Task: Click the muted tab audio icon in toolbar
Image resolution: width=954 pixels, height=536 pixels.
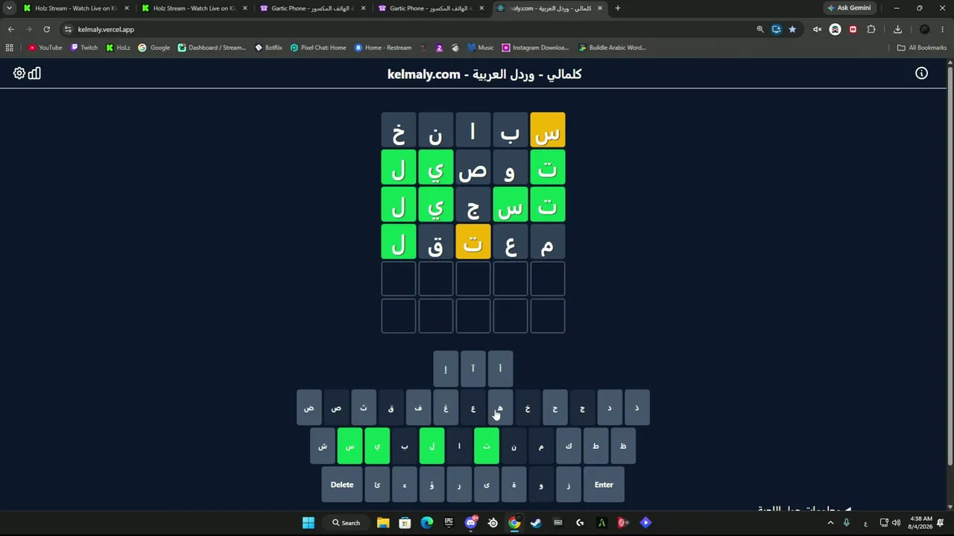Action: tap(817, 29)
